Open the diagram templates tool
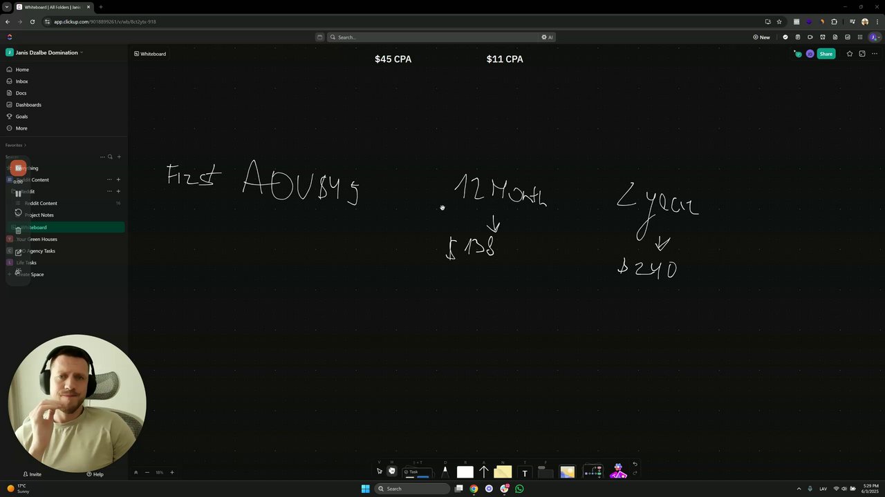 tap(593, 472)
